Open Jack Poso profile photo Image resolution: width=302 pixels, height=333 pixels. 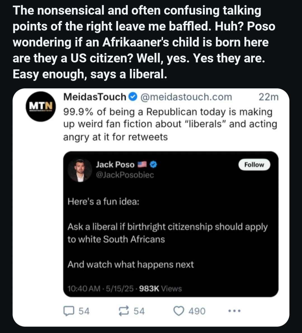click(80, 170)
